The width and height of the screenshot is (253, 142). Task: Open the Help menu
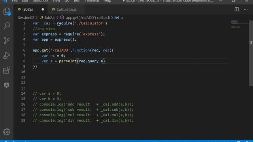(107, 1)
